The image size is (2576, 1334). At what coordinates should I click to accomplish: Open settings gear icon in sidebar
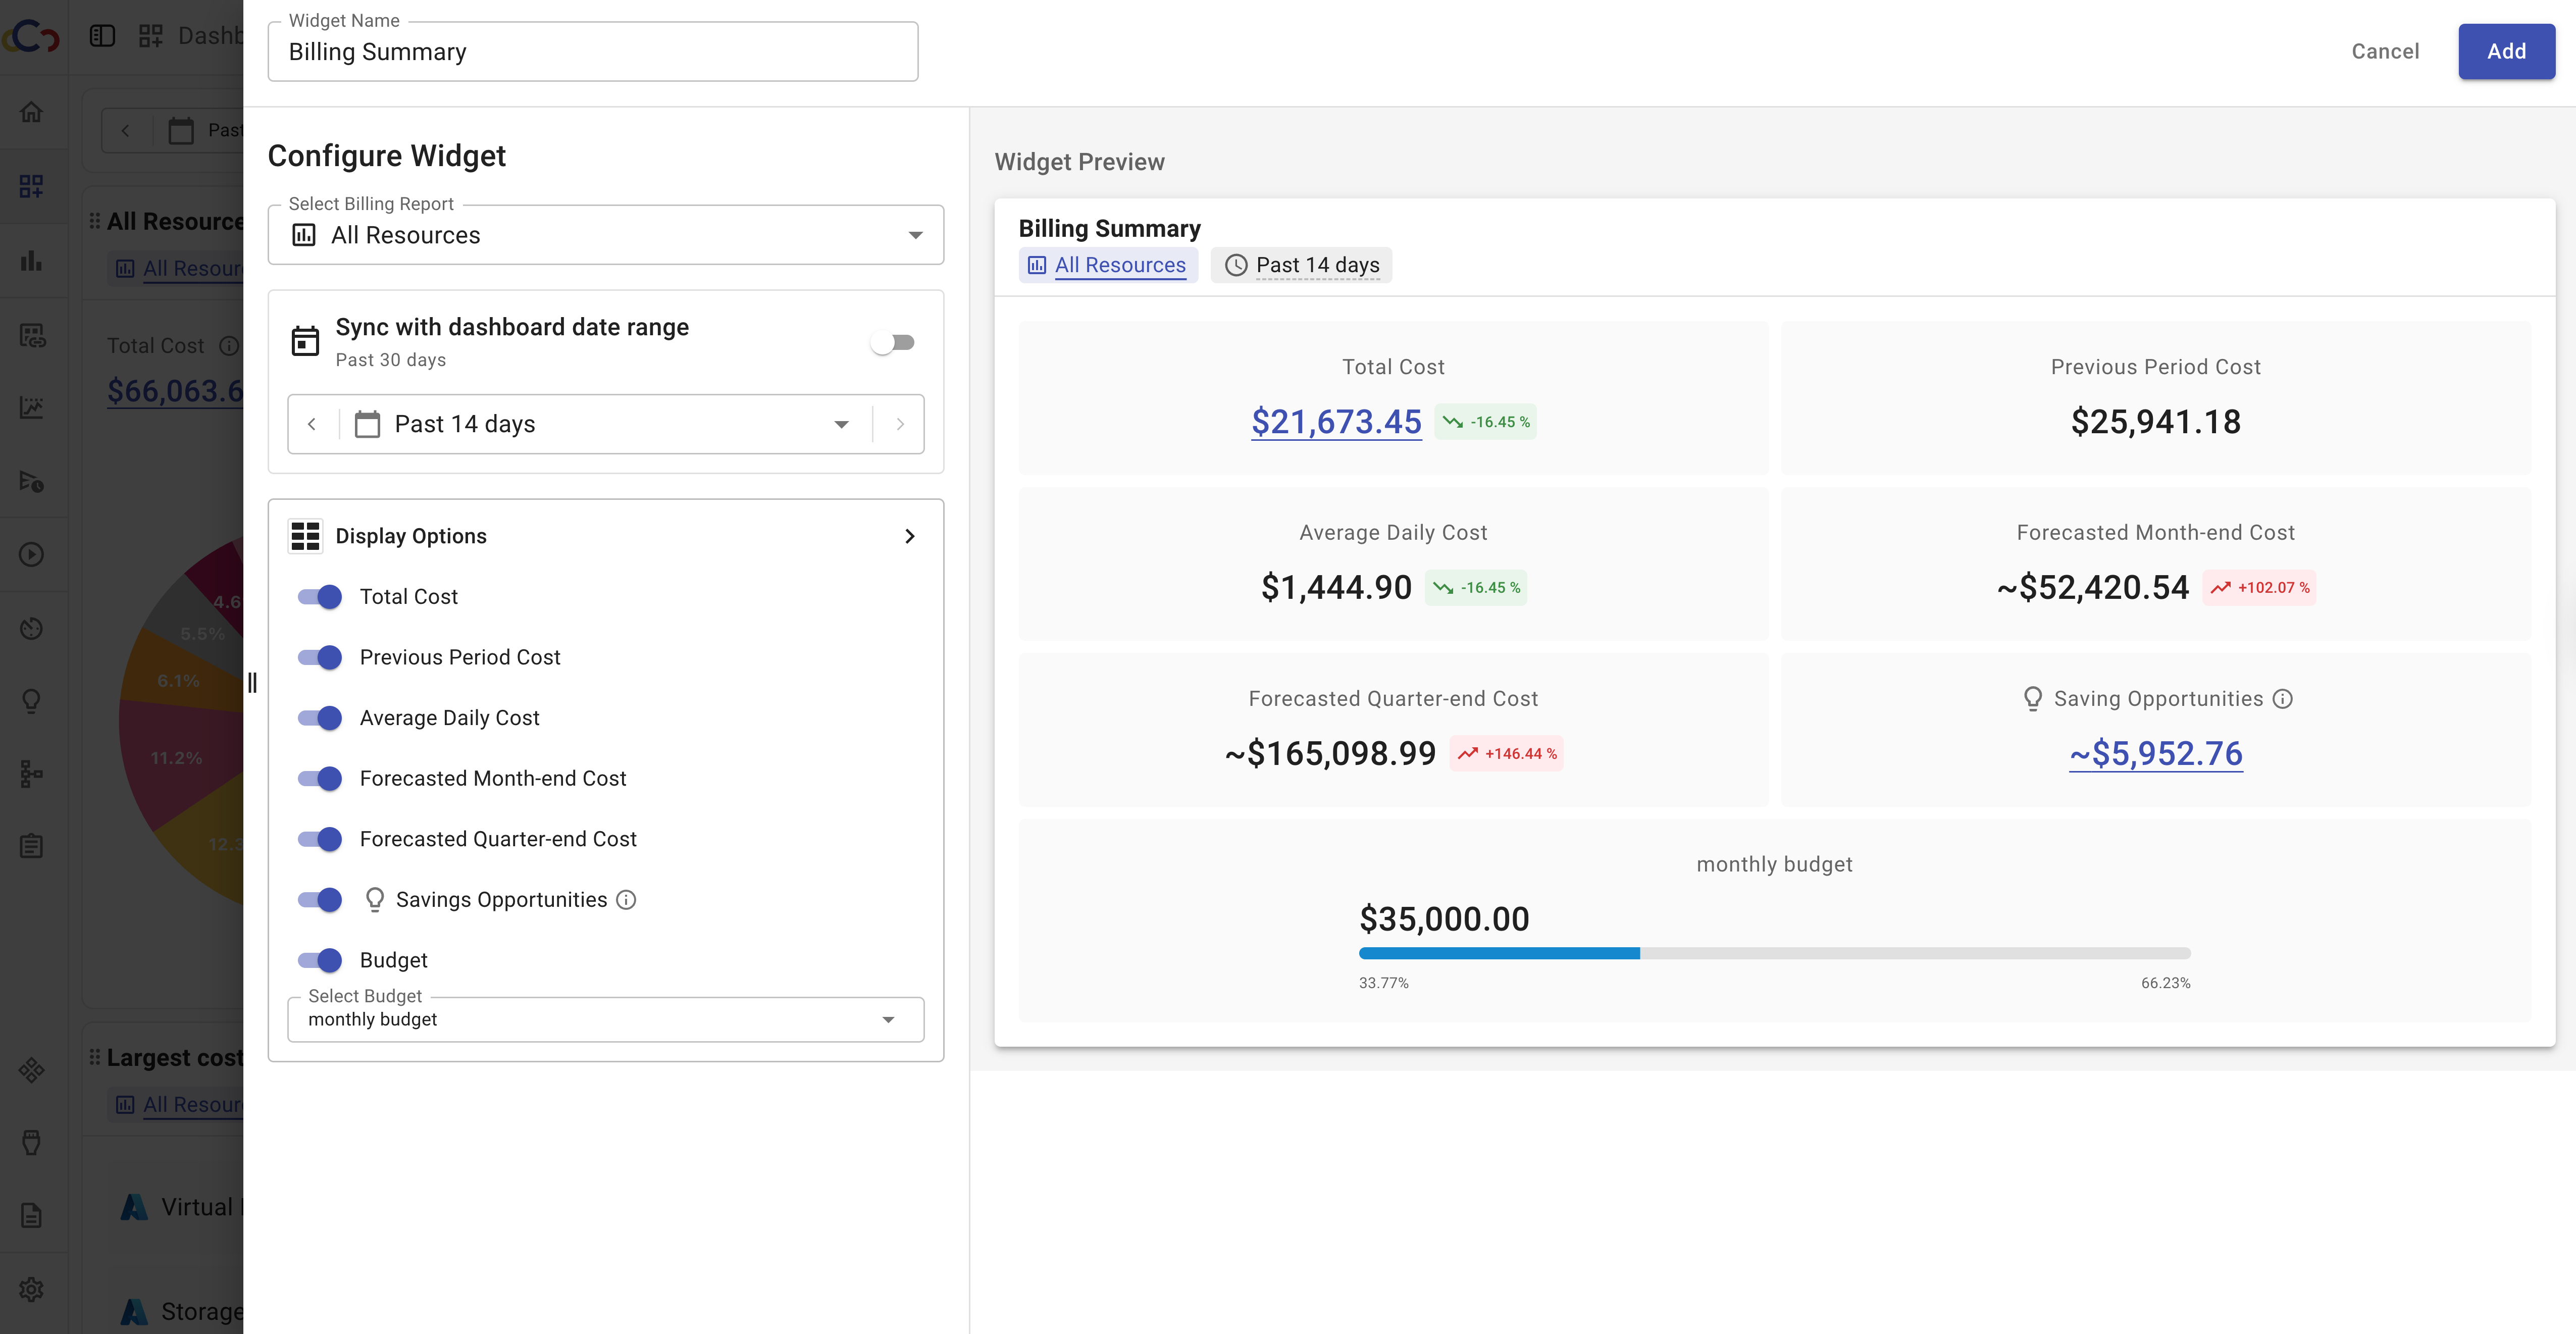coord(31,1289)
